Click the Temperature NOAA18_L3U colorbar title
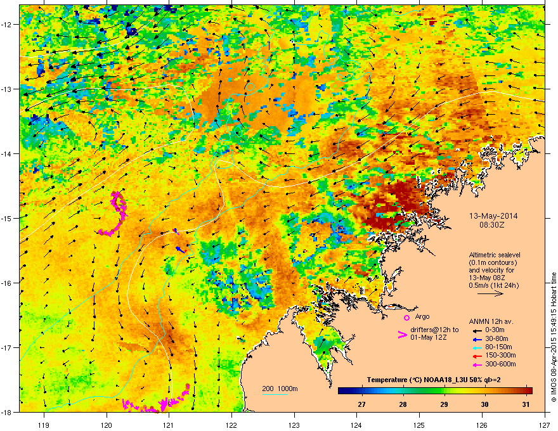 tap(434, 380)
